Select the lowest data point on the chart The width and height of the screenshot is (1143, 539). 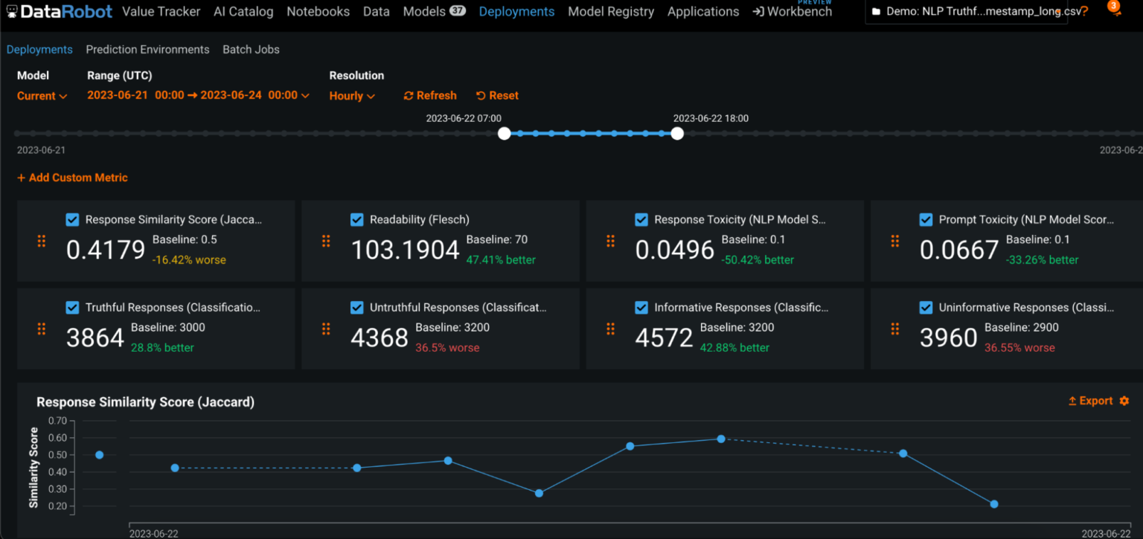pyautogui.click(x=994, y=504)
